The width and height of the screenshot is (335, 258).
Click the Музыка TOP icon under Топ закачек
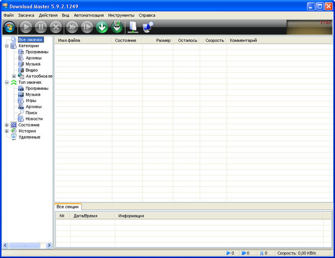[x=21, y=94]
